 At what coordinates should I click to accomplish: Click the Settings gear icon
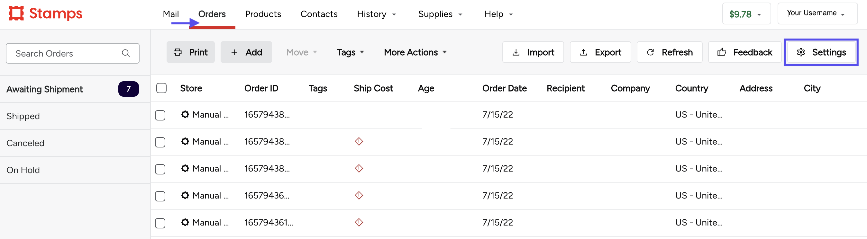pos(801,52)
